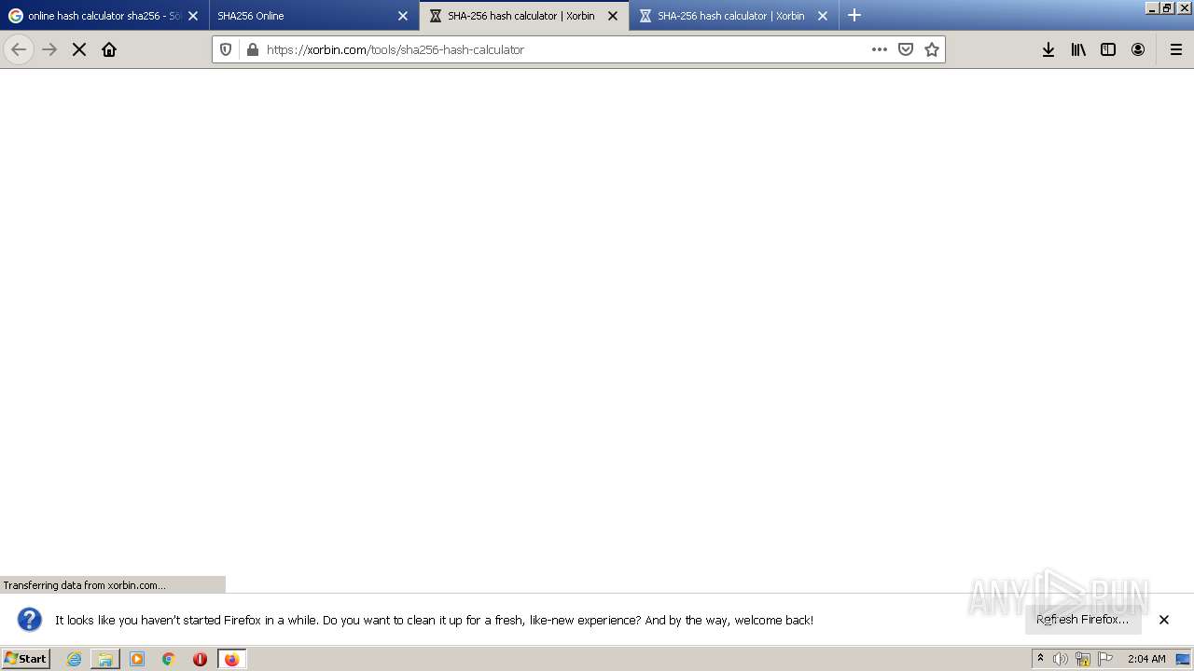Open network status tray icon
This screenshot has height=671, width=1194.
coord(1083,659)
